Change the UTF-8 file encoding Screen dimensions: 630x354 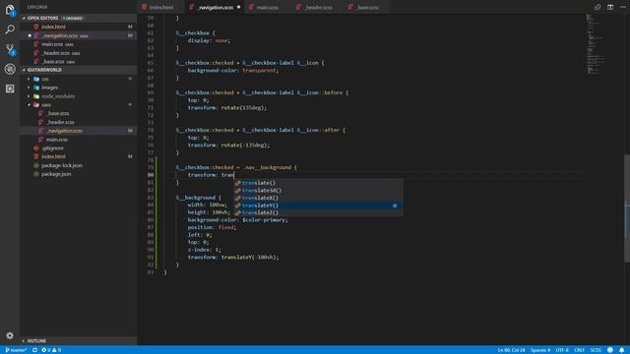[562, 350]
